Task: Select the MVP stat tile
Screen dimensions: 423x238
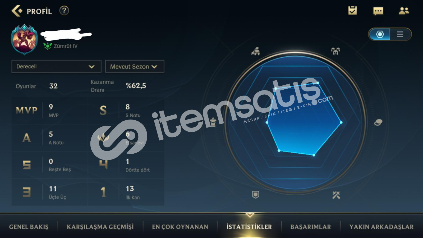Action: coord(50,111)
